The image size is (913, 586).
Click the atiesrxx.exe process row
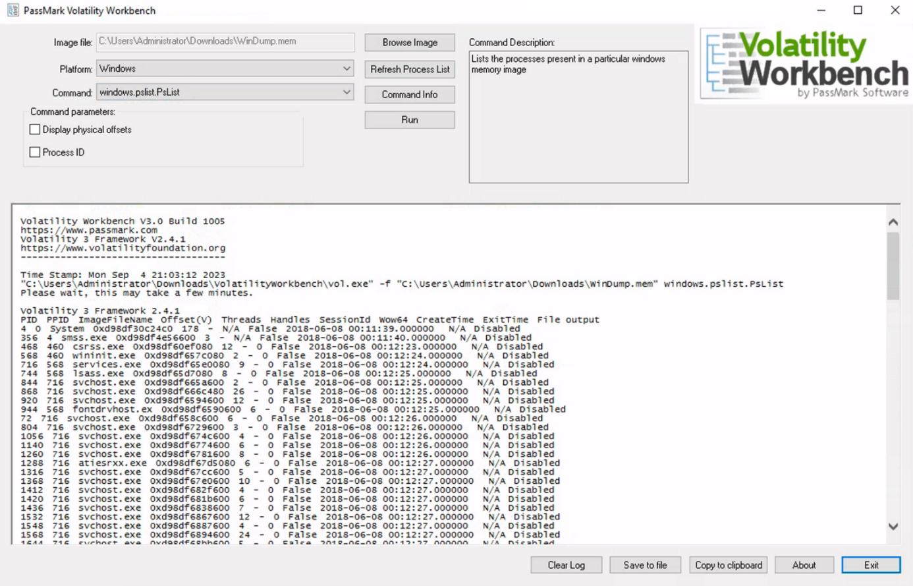[x=290, y=463]
